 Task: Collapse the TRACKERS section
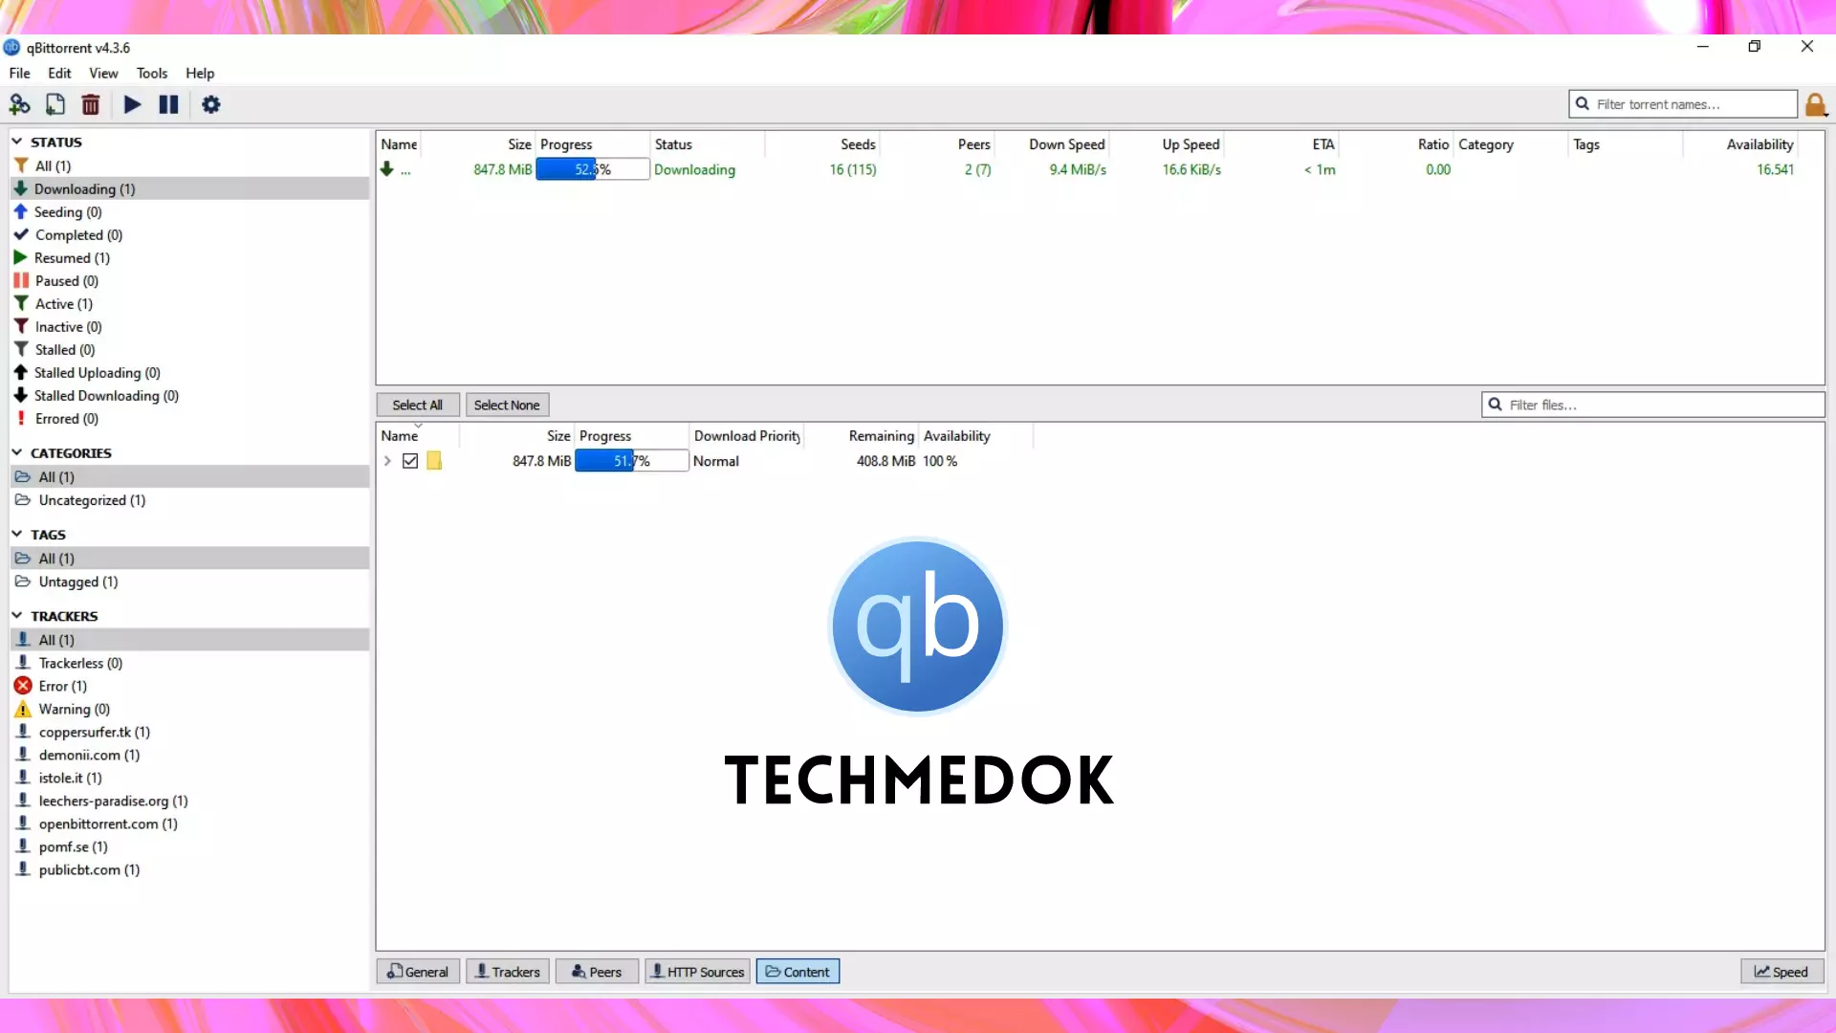tap(17, 615)
